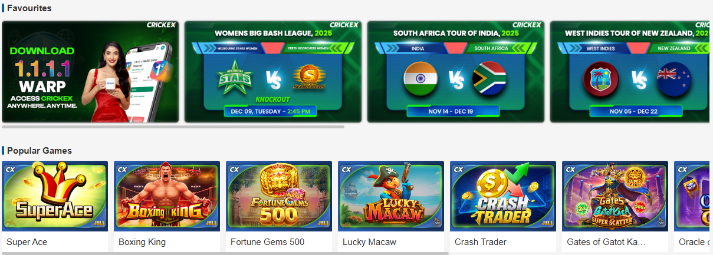This screenshot has width=713, height=255.
Task: Open Fortune Gems 500 game image
Action: pyautogui.click(x=279, y=196)
